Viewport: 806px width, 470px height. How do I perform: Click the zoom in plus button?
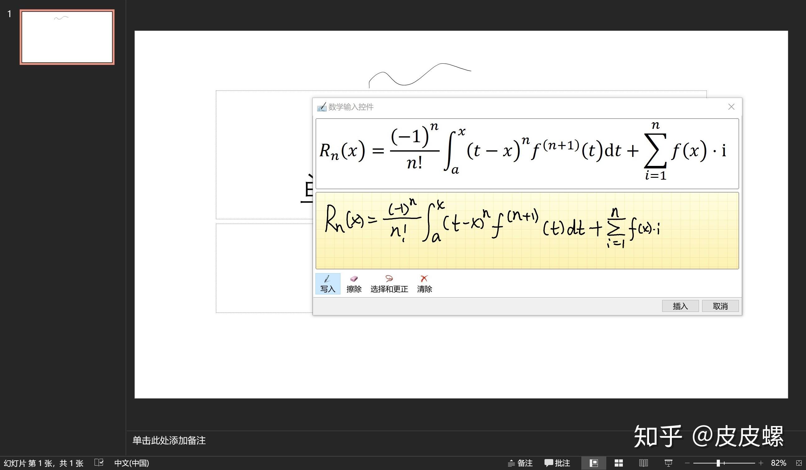coord(761,463)
